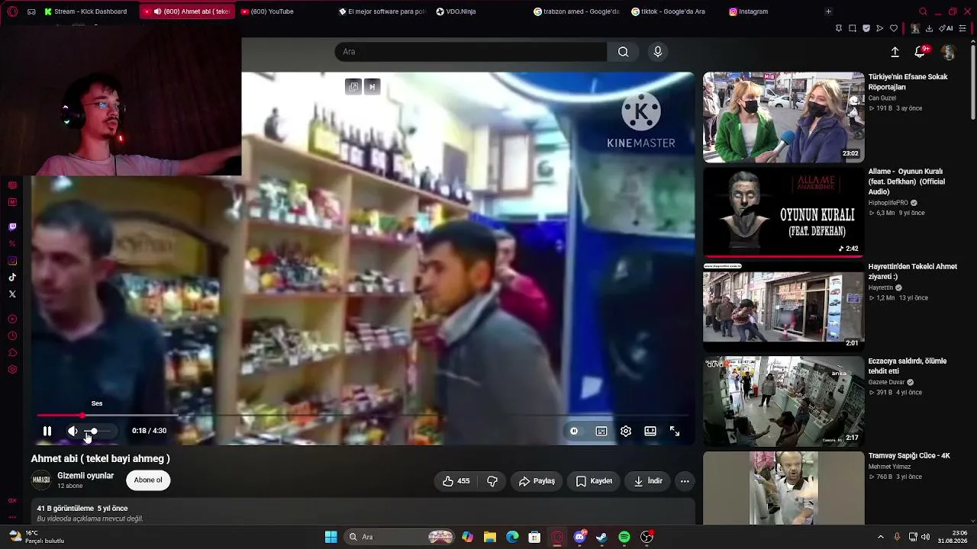Screen dimensions: 977x549
Task: Open sidebar more options three dots
Action: coord(12,517)
